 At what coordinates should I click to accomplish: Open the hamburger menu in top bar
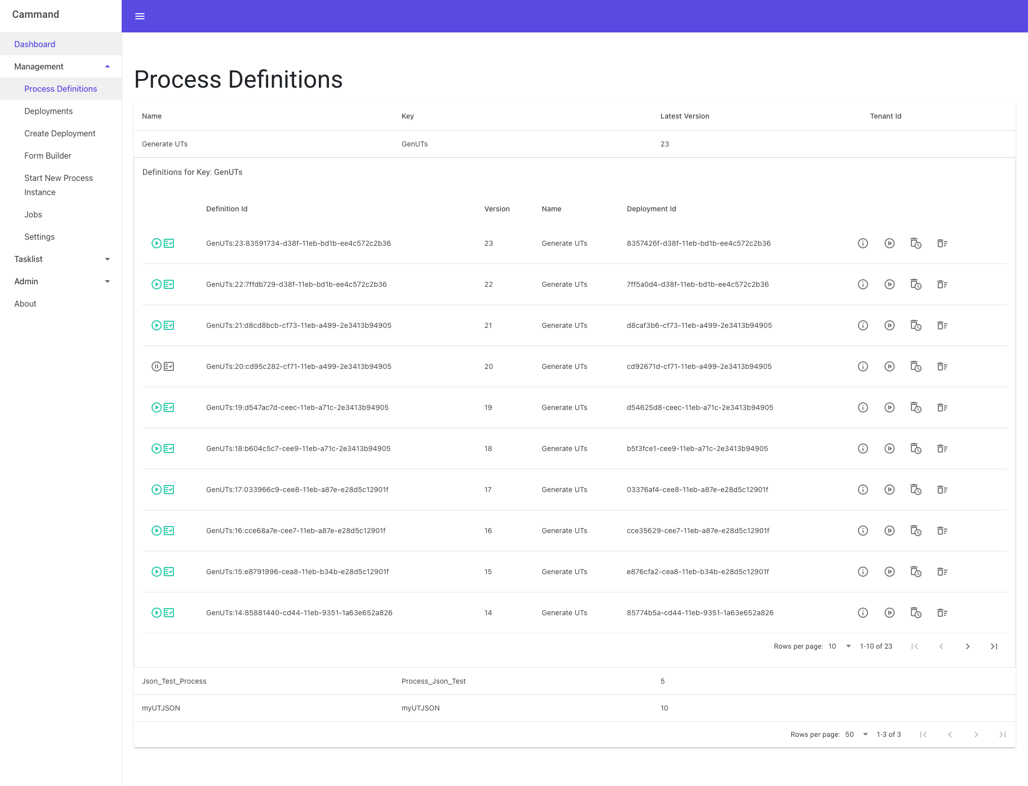[140, 16]
